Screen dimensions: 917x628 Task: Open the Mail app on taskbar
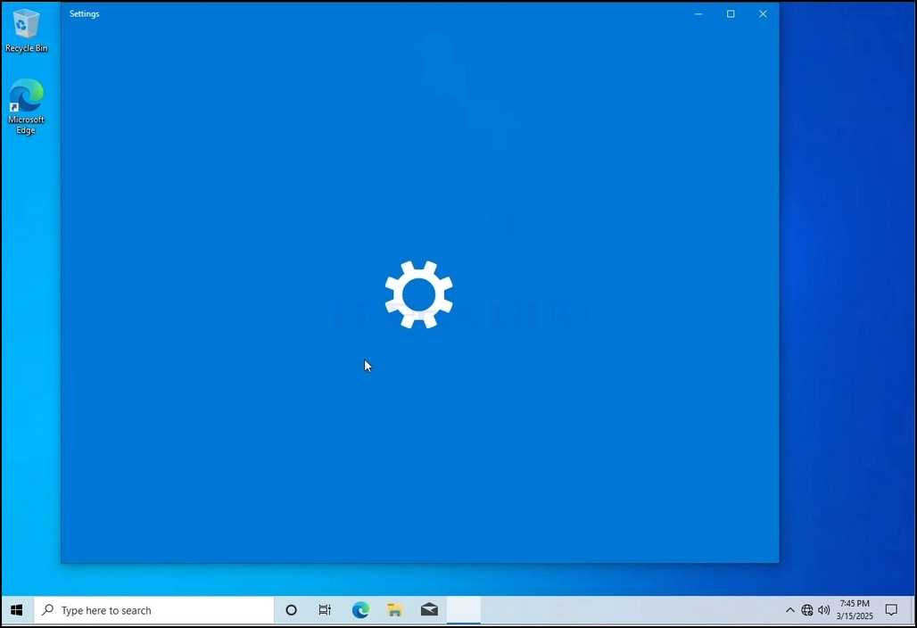429,610
